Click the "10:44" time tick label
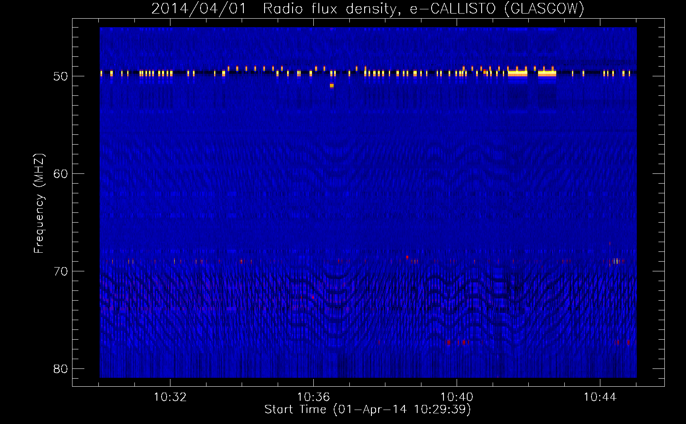The height and width of the screenshot is (424, 686). [x=600, y=397]
